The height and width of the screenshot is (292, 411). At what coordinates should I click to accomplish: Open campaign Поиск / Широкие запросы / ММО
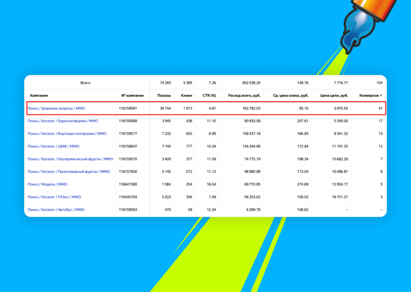(x=56, y=109)
